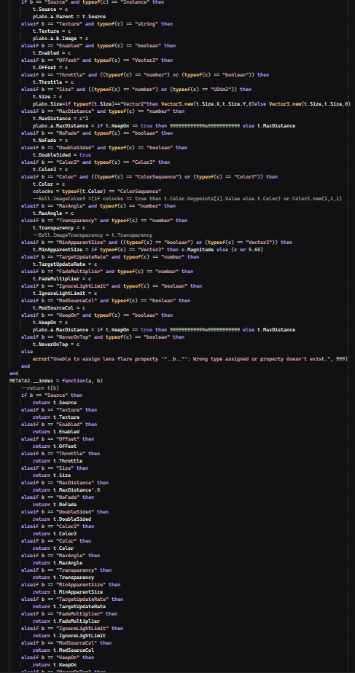This screenshot has height=673, width=355.
Task: Click the line 'elseif b == "FadeMultiplier" then'
Action: point(69,614)
